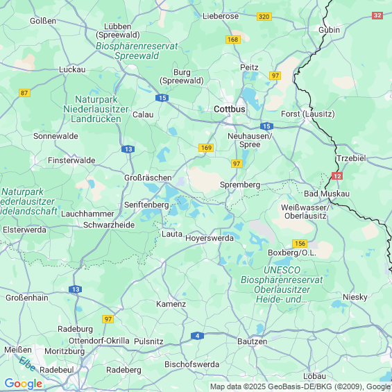
Task: Click the route 156 shield near Boxberg
Action: (300, 244)
